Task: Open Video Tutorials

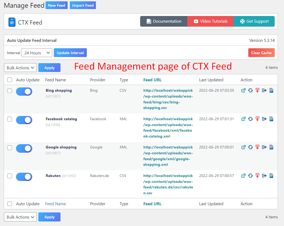Action: (210, 21)
